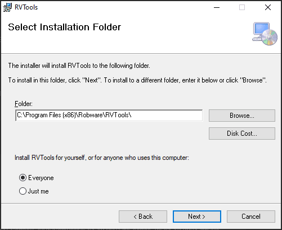Go to previous step with < Back
Viewport: 282px width, 230px height.
(x=143, y=217)
